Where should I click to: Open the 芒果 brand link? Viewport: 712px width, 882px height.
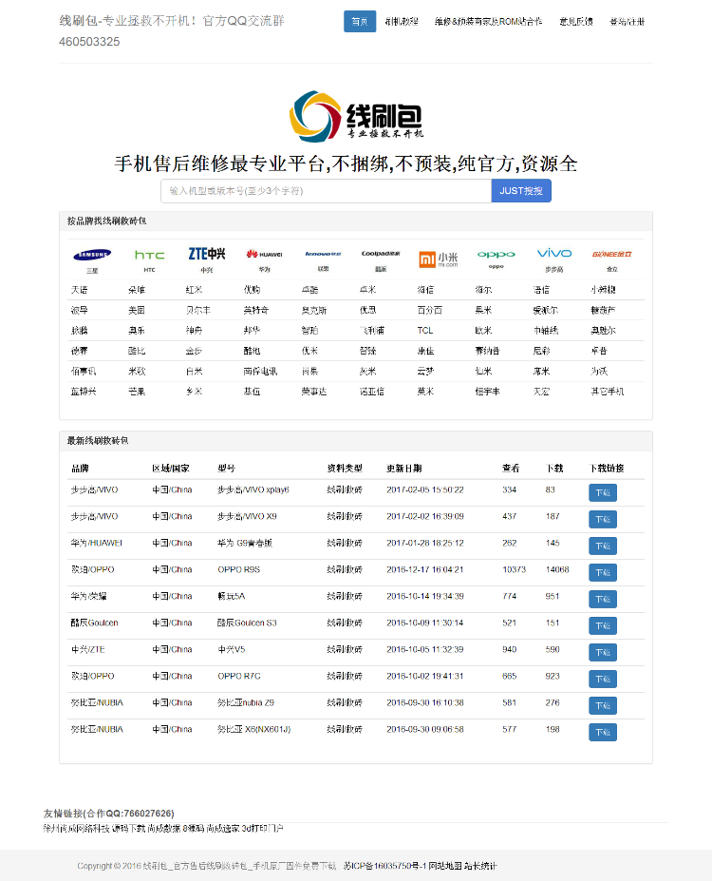pyautogui.click(x=137, y=391)
